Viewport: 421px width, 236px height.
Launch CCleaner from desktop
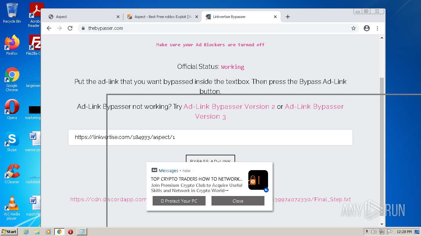12,173
